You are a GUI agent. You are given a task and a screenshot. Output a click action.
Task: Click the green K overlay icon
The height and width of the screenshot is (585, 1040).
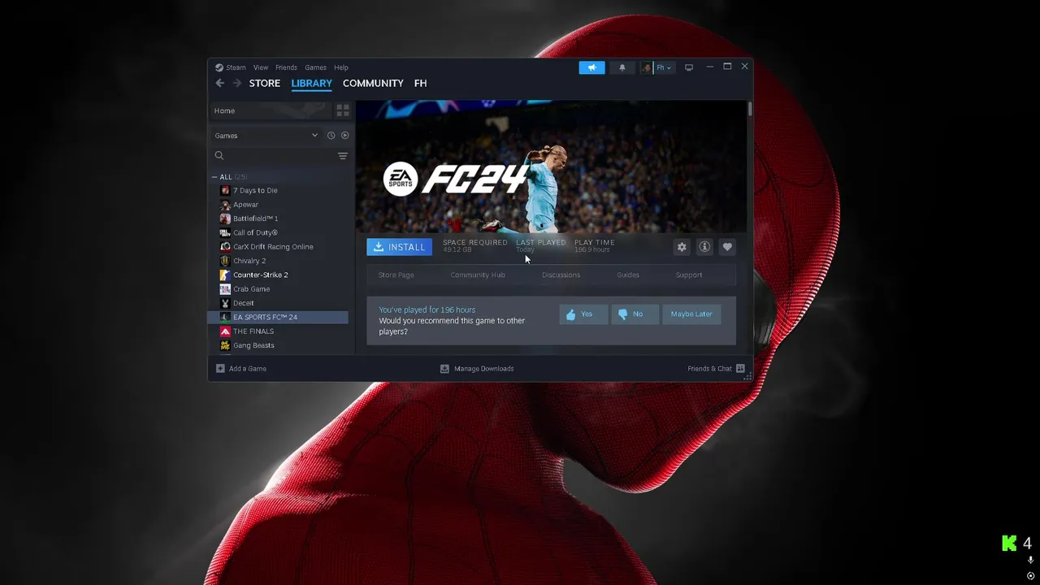pos(1009,544)
